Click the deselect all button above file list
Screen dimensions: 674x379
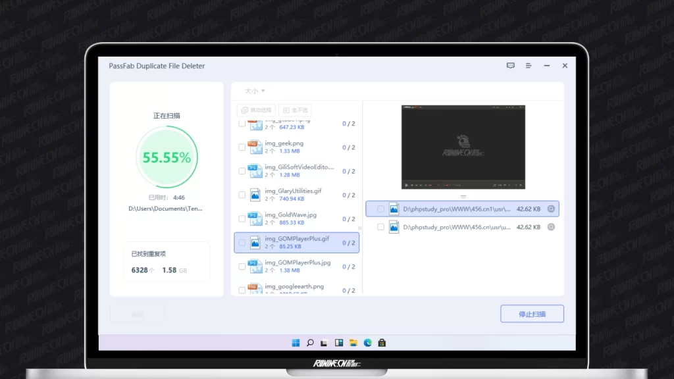(x=295, y=110)
